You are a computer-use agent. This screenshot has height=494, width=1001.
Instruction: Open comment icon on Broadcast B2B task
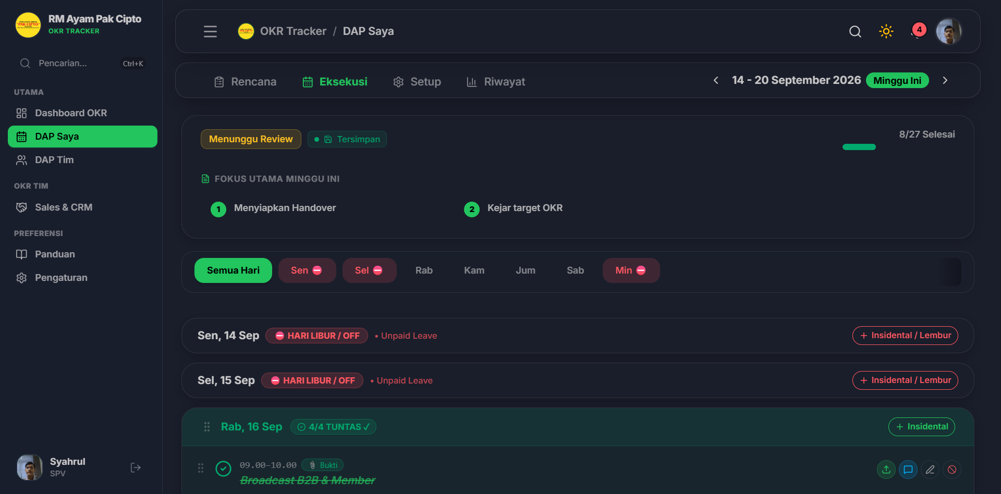pos(908,470)
